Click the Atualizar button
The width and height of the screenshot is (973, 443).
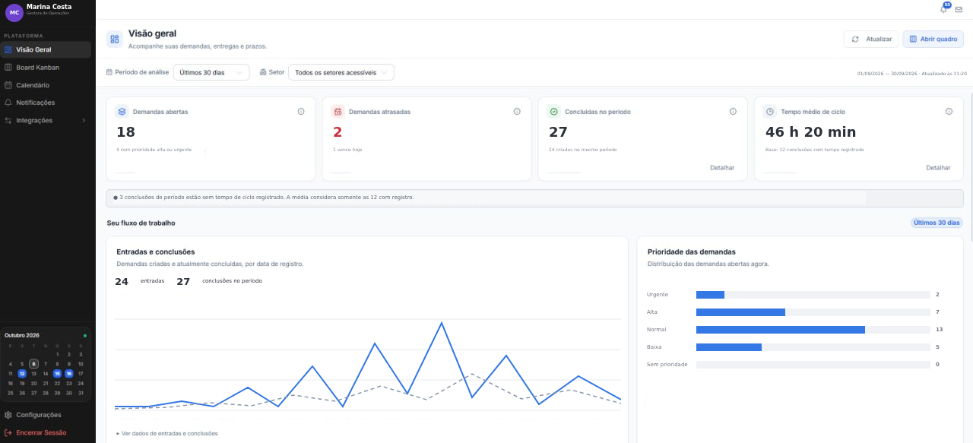(871, 39)
